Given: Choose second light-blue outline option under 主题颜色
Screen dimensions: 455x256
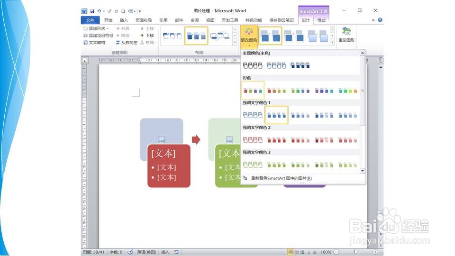Looking at the screenshot, I should coord(276,65).
